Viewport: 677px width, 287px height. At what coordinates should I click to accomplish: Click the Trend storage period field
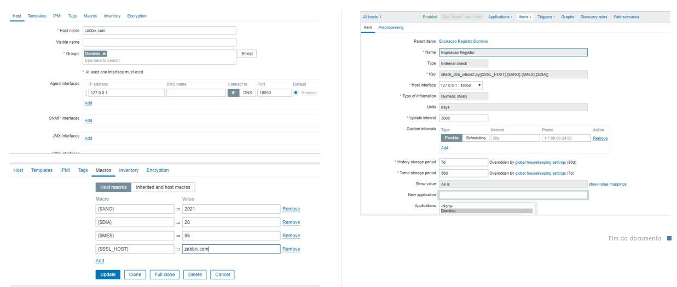463,173
